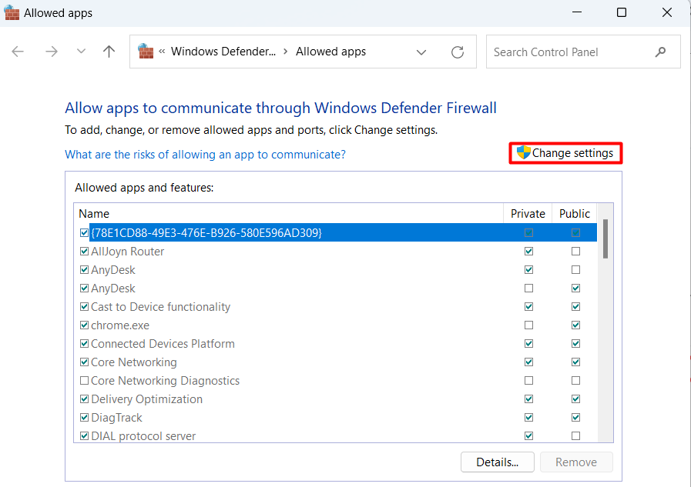Sort by the Name column header
The width and height of the screenshot is (691, 487).
coord(289,213)
